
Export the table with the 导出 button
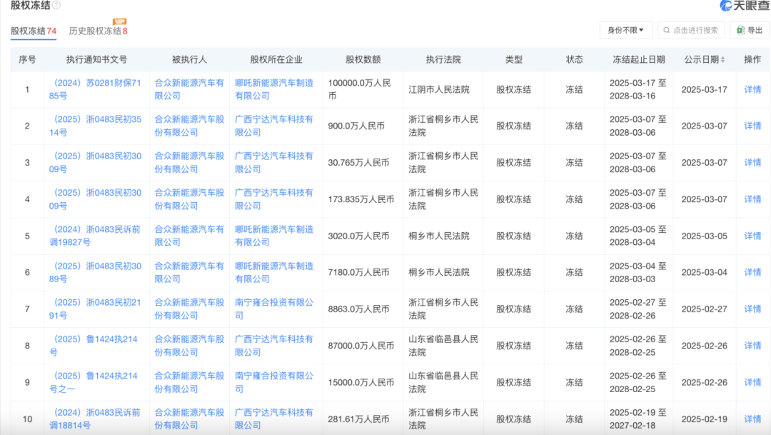750,31
